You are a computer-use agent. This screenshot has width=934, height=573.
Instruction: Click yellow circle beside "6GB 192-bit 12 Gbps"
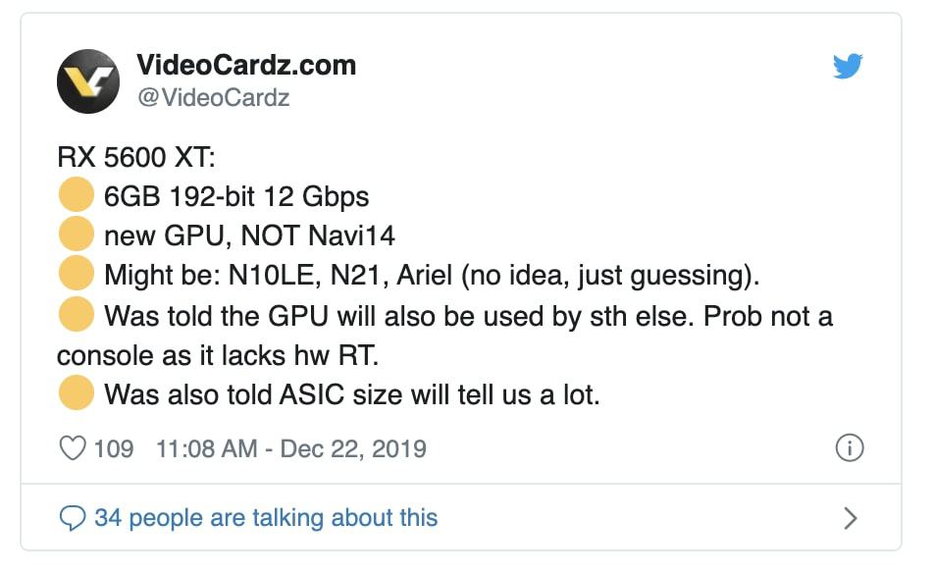tap(76, 196)
